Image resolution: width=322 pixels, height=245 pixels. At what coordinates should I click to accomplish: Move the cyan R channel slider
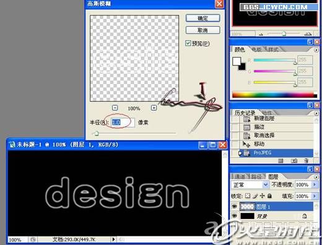click(x=295, y=62)
